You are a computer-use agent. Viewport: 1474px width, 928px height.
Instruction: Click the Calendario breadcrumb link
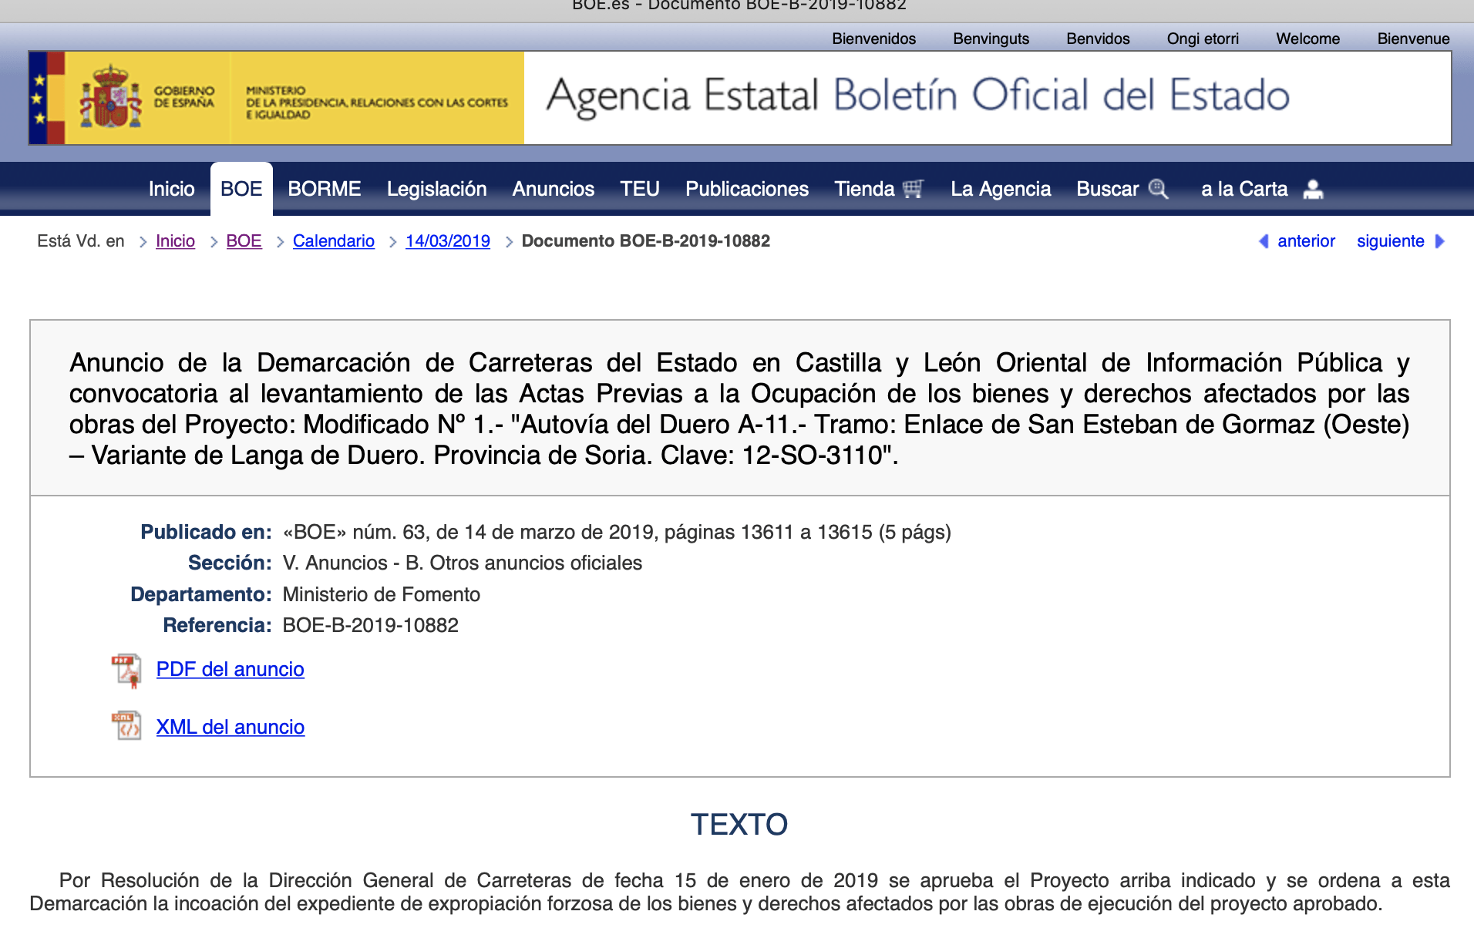[334, 241]
